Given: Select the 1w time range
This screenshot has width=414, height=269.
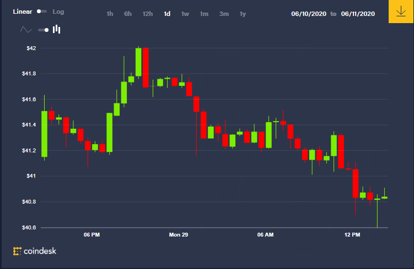Looking at the screenshot, I should pos(185,14).
